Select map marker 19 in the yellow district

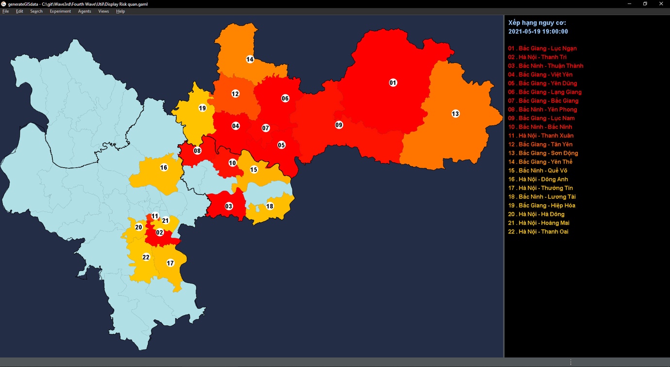(x=202, y=108)
